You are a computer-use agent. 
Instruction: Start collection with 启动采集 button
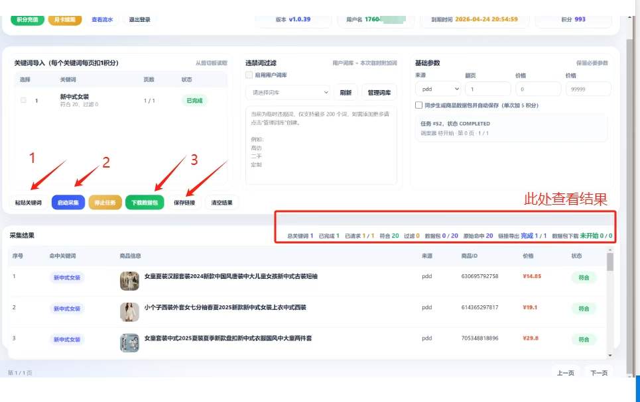pyautogui.click(x=68, y=203)
